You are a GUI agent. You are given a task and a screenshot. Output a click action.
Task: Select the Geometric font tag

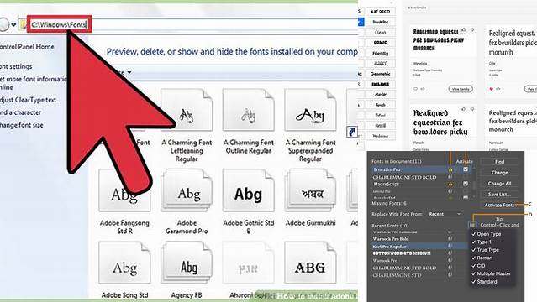(x=380, y=74)
